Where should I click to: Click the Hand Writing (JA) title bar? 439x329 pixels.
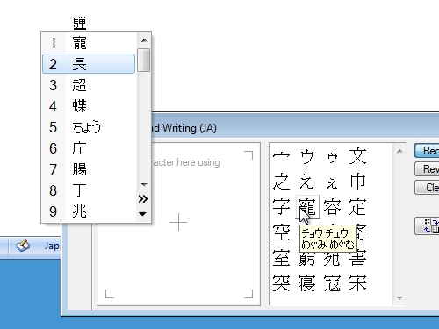click(x=295, y=125)
